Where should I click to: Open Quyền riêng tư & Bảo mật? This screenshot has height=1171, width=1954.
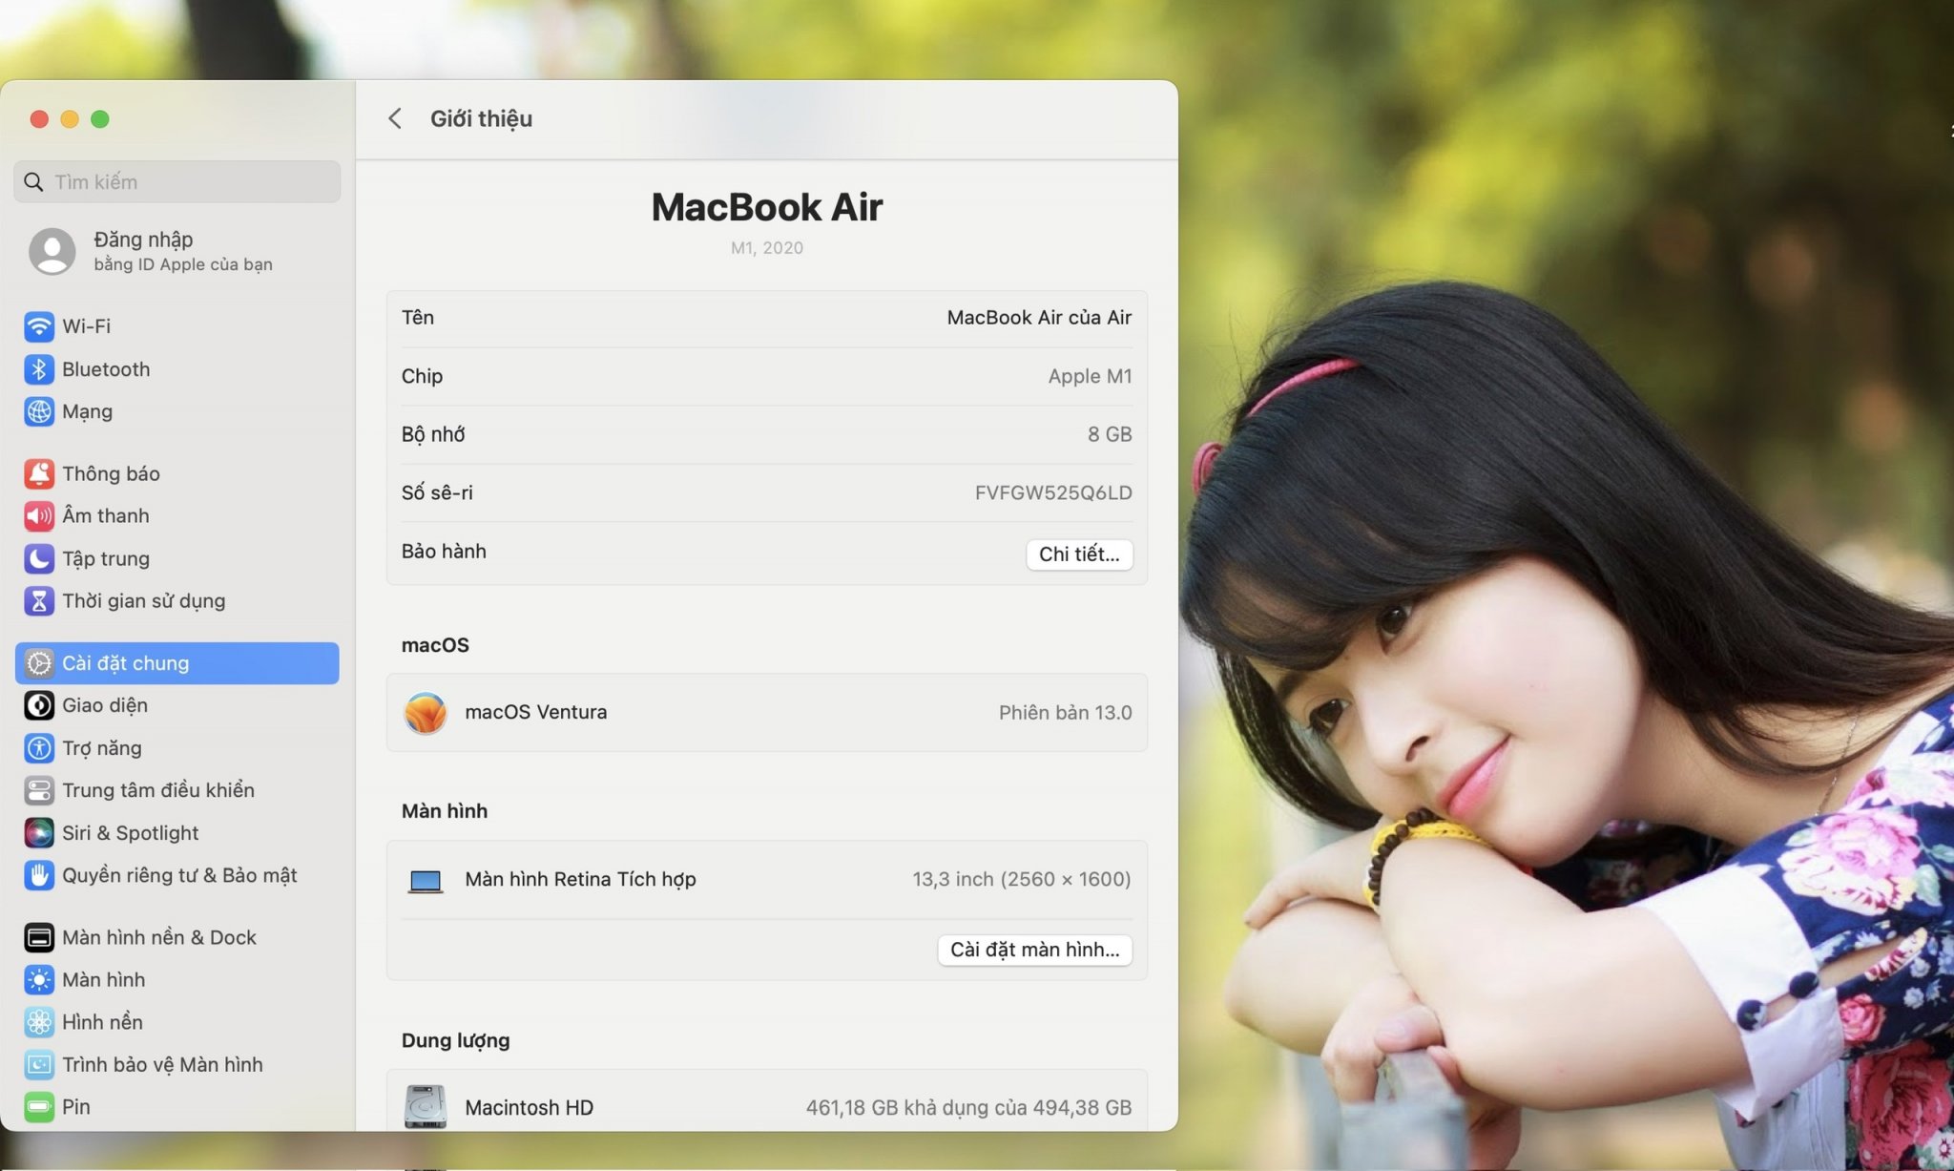pos(179,875)
